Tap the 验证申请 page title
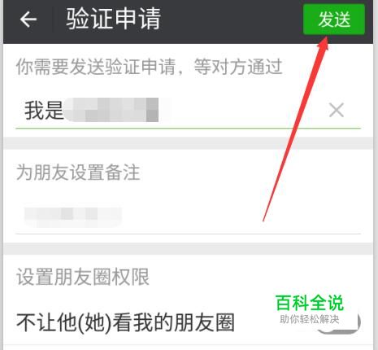The width and height of the screenshot is (378, 350). tap(114, 19)
